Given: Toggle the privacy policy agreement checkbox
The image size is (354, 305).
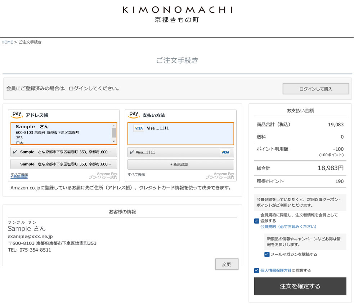Looking at the screenshot, I should click(x=257, y=270).
